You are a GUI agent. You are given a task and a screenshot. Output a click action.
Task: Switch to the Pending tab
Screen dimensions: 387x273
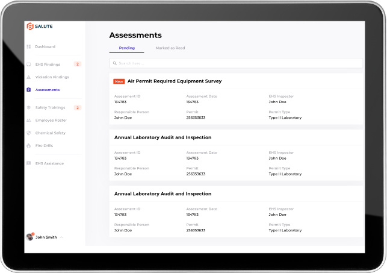coord(126,48)
